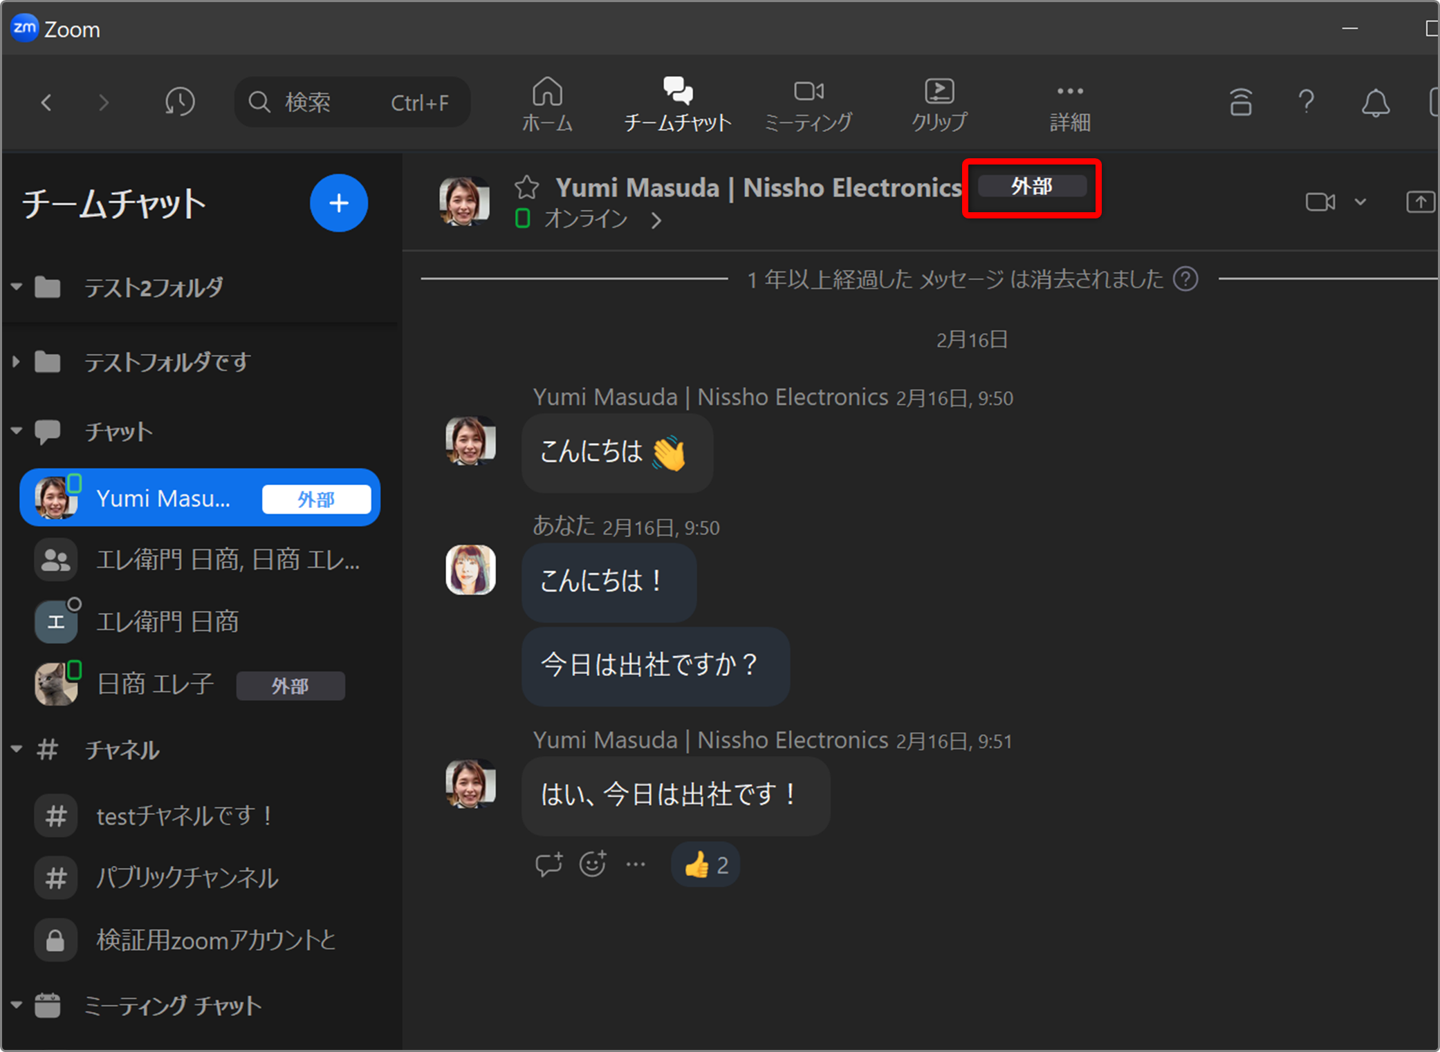Toggle the thumbs up reaction with count 2

click(705, 865)
